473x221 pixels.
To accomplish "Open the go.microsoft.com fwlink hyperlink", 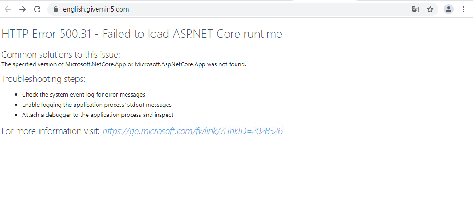I will coord(192,131).
